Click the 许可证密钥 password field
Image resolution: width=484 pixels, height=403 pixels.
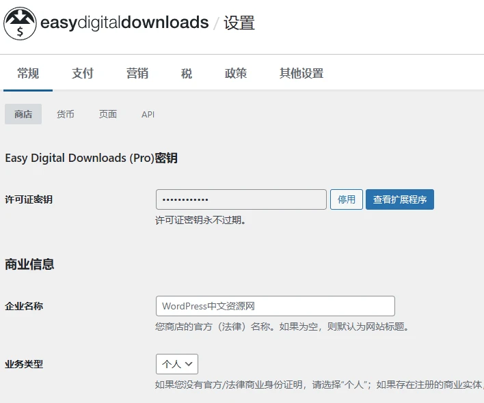[241, 199]
